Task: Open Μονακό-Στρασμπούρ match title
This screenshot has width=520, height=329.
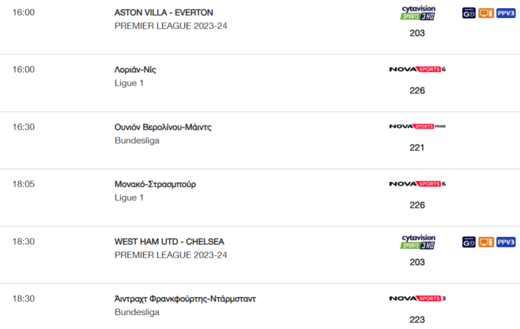Action: (155, 184)
